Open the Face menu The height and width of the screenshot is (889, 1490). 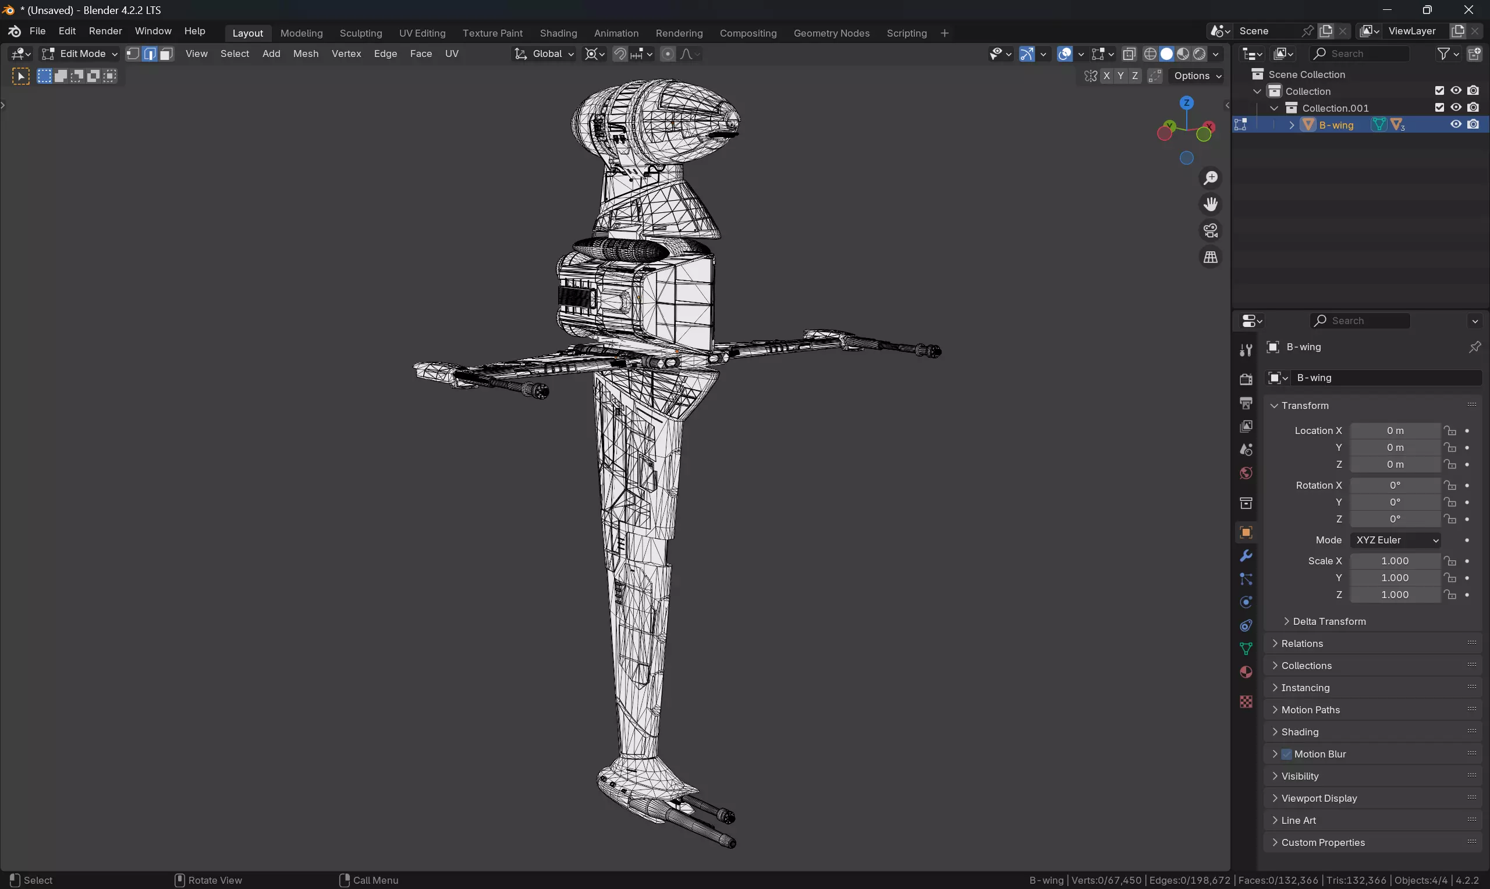coord(421,54)
